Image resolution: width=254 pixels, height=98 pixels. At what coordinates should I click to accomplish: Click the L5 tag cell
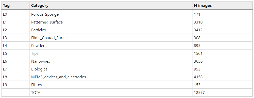click(x=15, y=53)
